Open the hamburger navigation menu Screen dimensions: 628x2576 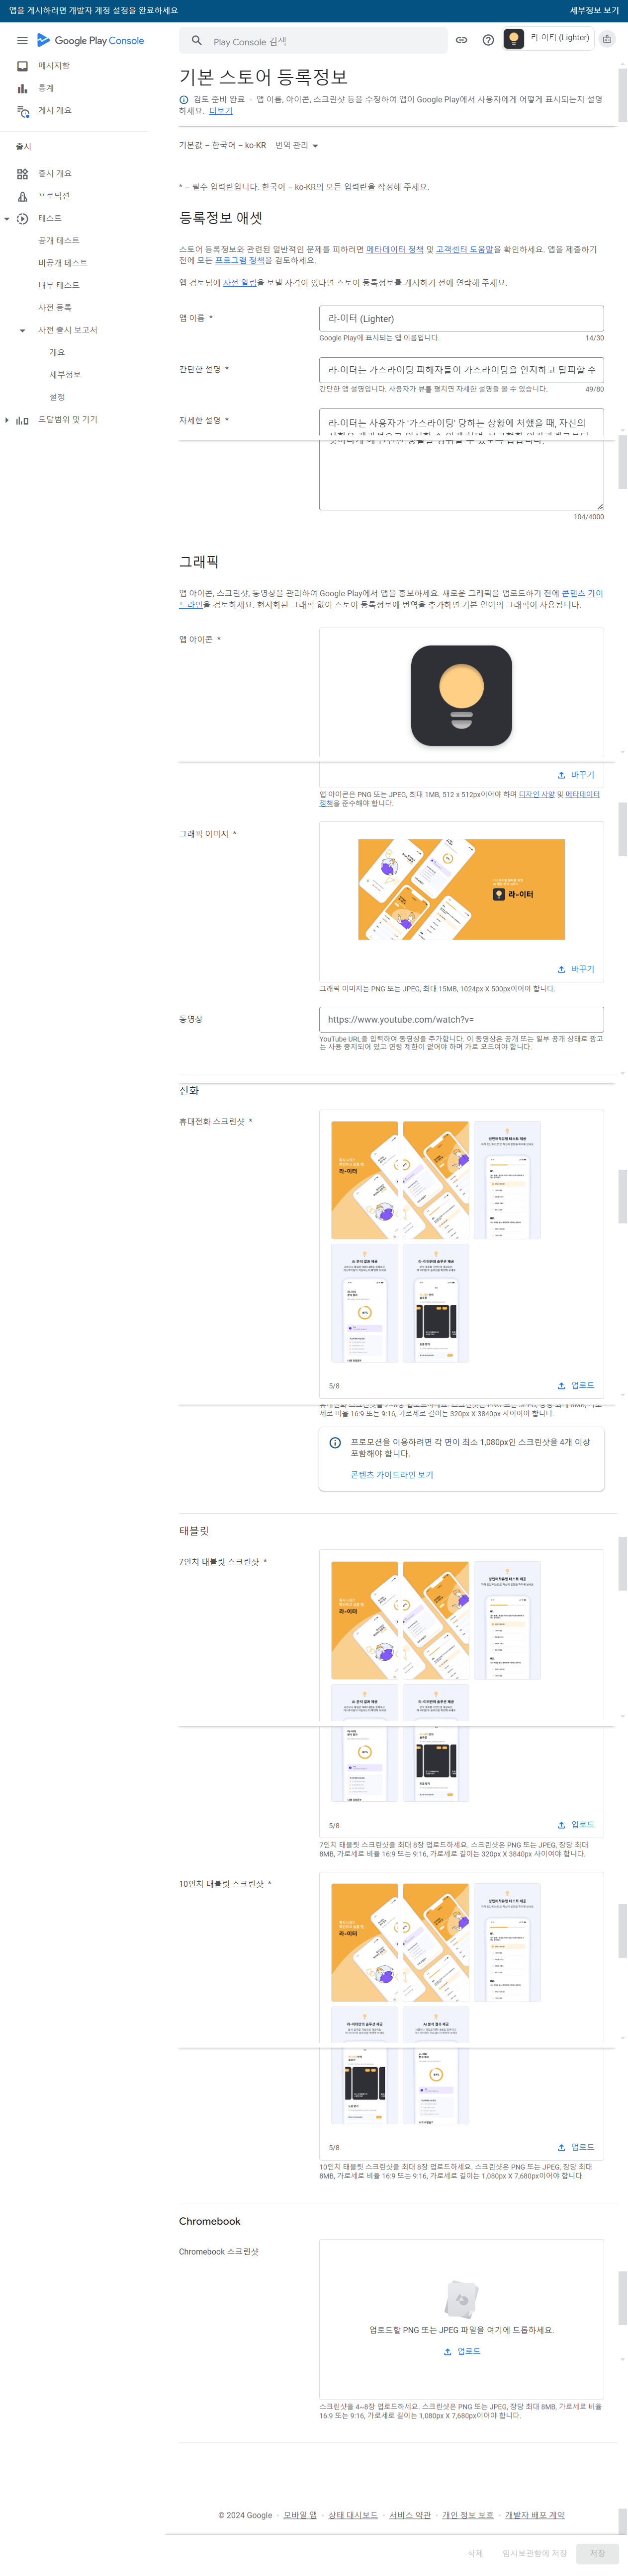(22, 41)
